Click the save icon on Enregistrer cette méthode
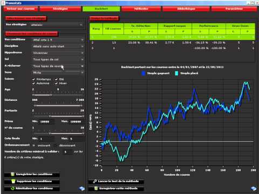Image resolution: width=259 pixels, height=194 pixels. [x=96, y=188]
